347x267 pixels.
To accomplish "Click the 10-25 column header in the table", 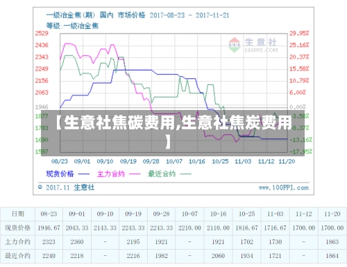I will 246,214.
